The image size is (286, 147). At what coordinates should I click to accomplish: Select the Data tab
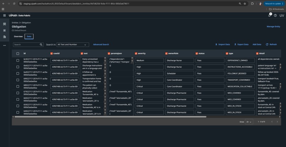pos(29,36)
